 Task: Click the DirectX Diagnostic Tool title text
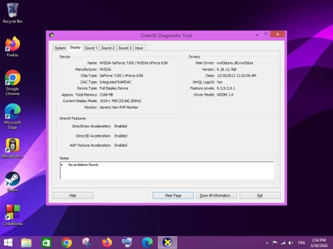click(166, 35)
